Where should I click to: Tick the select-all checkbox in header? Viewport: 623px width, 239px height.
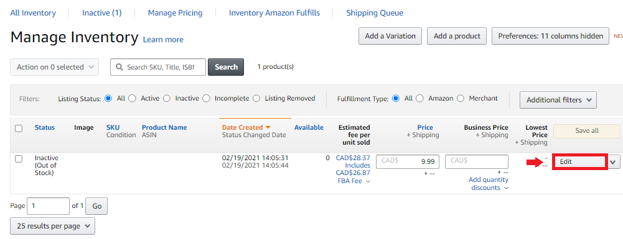pos(19,129)
